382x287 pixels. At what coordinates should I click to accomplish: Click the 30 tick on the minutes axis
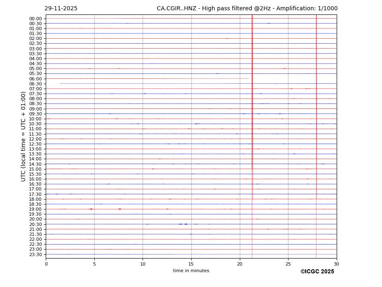point(336,264)
